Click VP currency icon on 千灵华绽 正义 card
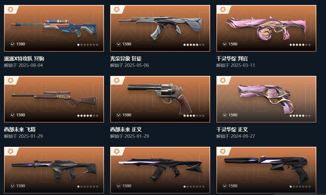Viewport: 326px width, 195px height. pos(225,115)
